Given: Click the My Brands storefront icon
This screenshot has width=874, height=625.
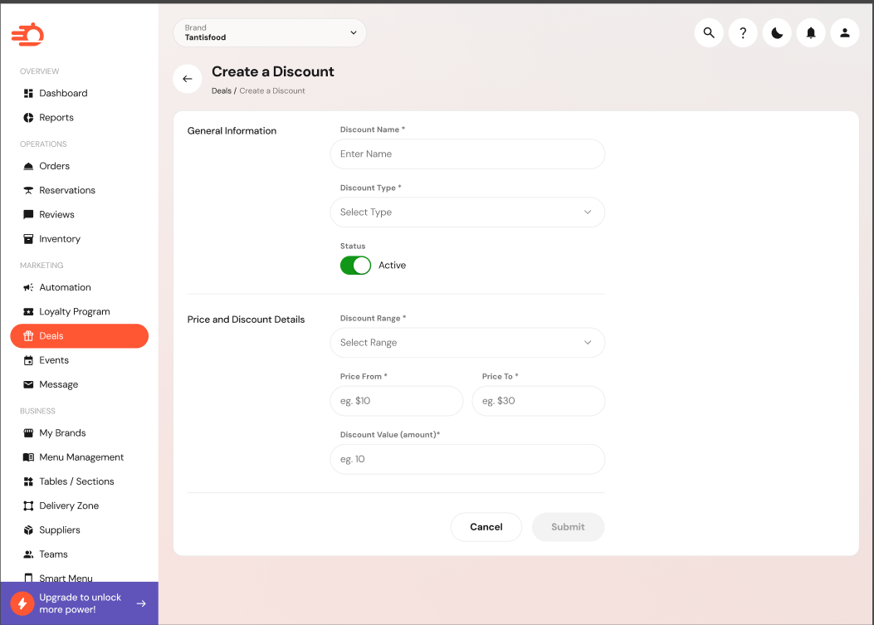Looking at the screenshot, I should (28, 432).
